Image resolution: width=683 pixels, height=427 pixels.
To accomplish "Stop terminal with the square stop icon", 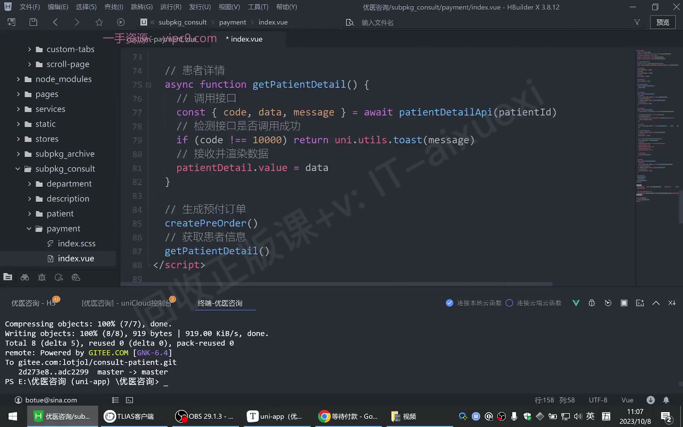I will pos(624,303).
